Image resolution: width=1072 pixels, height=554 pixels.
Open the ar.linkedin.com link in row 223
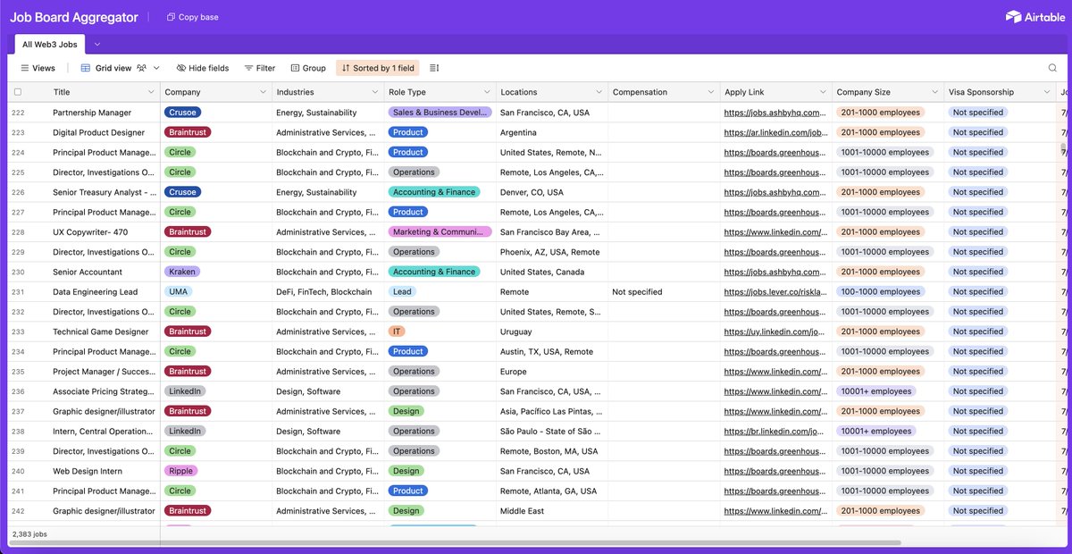pos(775,132)
